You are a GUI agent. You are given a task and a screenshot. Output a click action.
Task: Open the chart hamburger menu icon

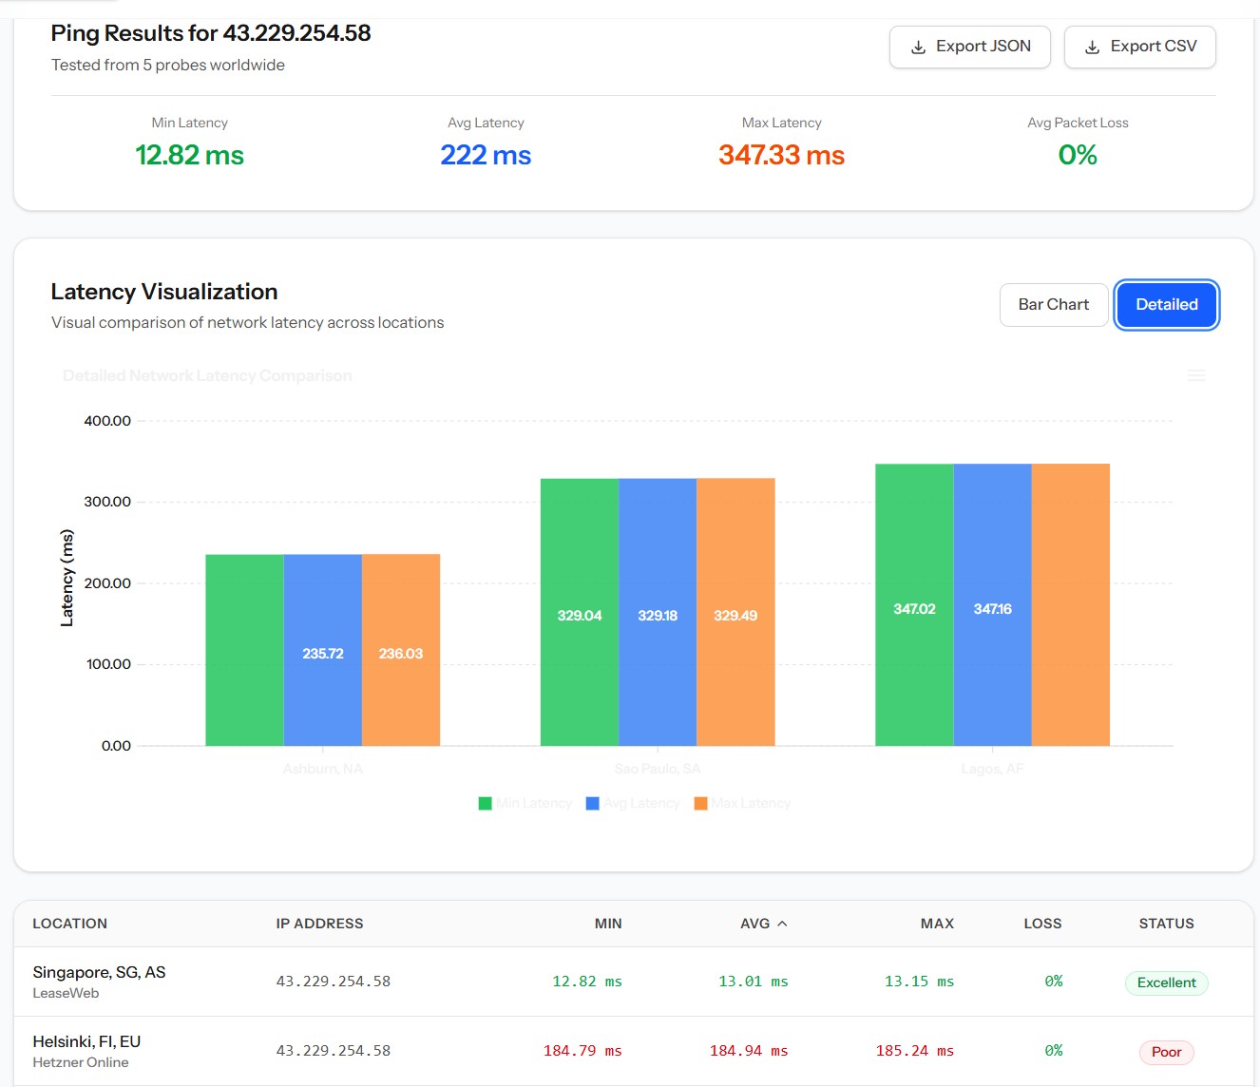pyautogui.click(x=1196, y=376)
